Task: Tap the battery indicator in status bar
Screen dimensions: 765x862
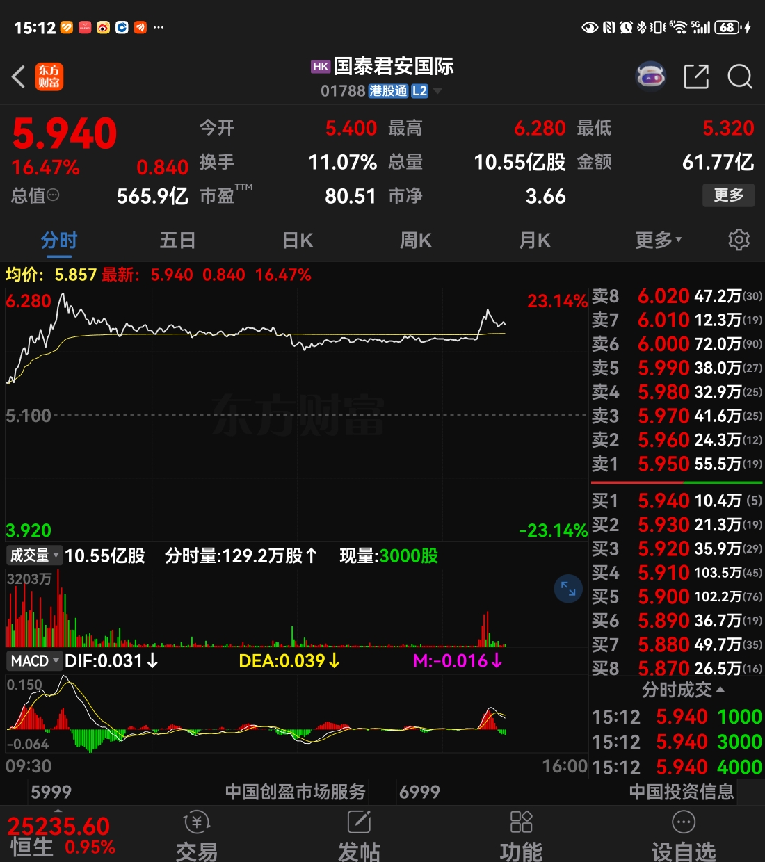Action: tap(727, 27)
